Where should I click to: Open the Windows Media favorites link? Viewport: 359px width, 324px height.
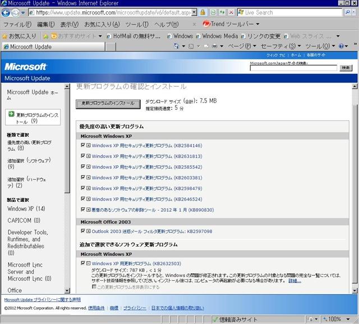pyautogui.click(x=217, y=36)
